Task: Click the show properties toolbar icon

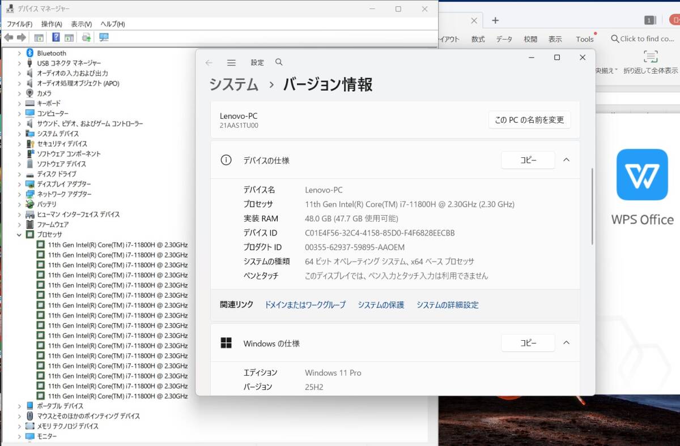Action: (69, 38)
